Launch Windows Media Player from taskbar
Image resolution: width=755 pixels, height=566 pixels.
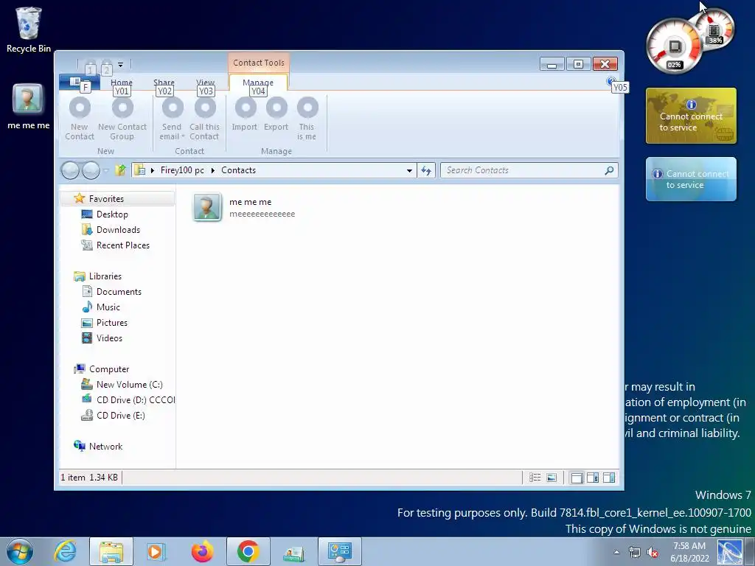click(x=155, y=551)
